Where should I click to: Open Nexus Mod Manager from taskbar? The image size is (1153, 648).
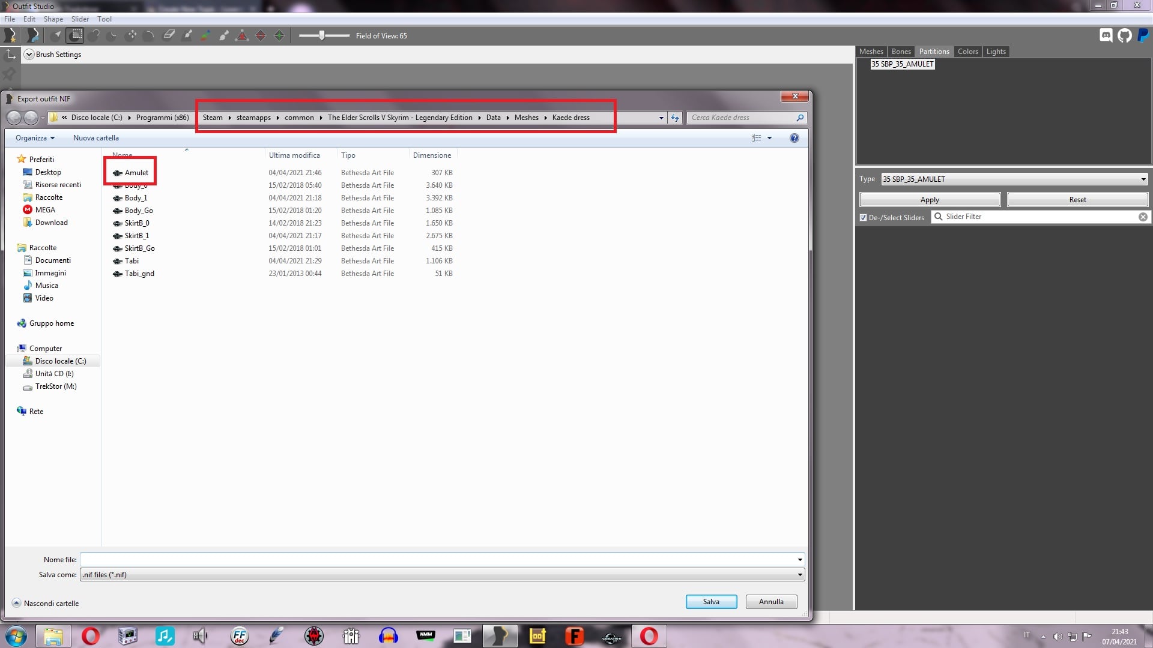(426, 636)
